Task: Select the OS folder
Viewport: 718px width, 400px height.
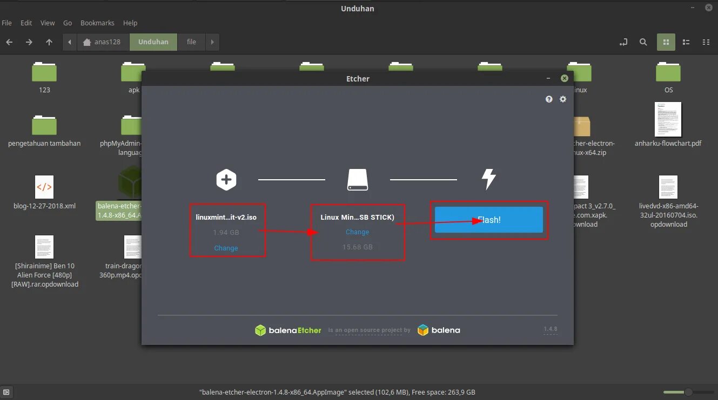Action: [x=668, y=78]
